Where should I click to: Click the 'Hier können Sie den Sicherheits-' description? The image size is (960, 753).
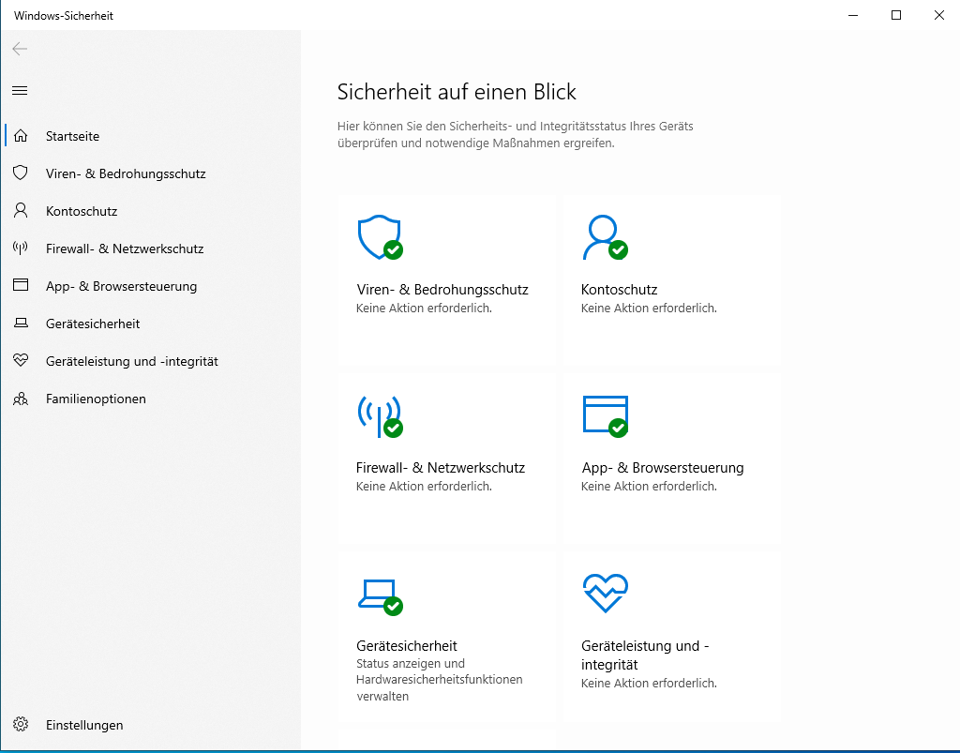click(x=515, y=135)
